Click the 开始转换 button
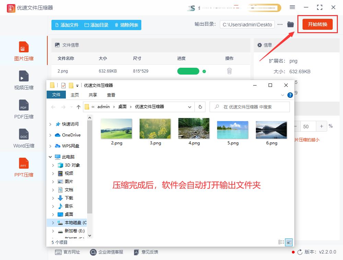Image resolution: width=343 pixels, height=260 pixels. [x=317, y=25]
